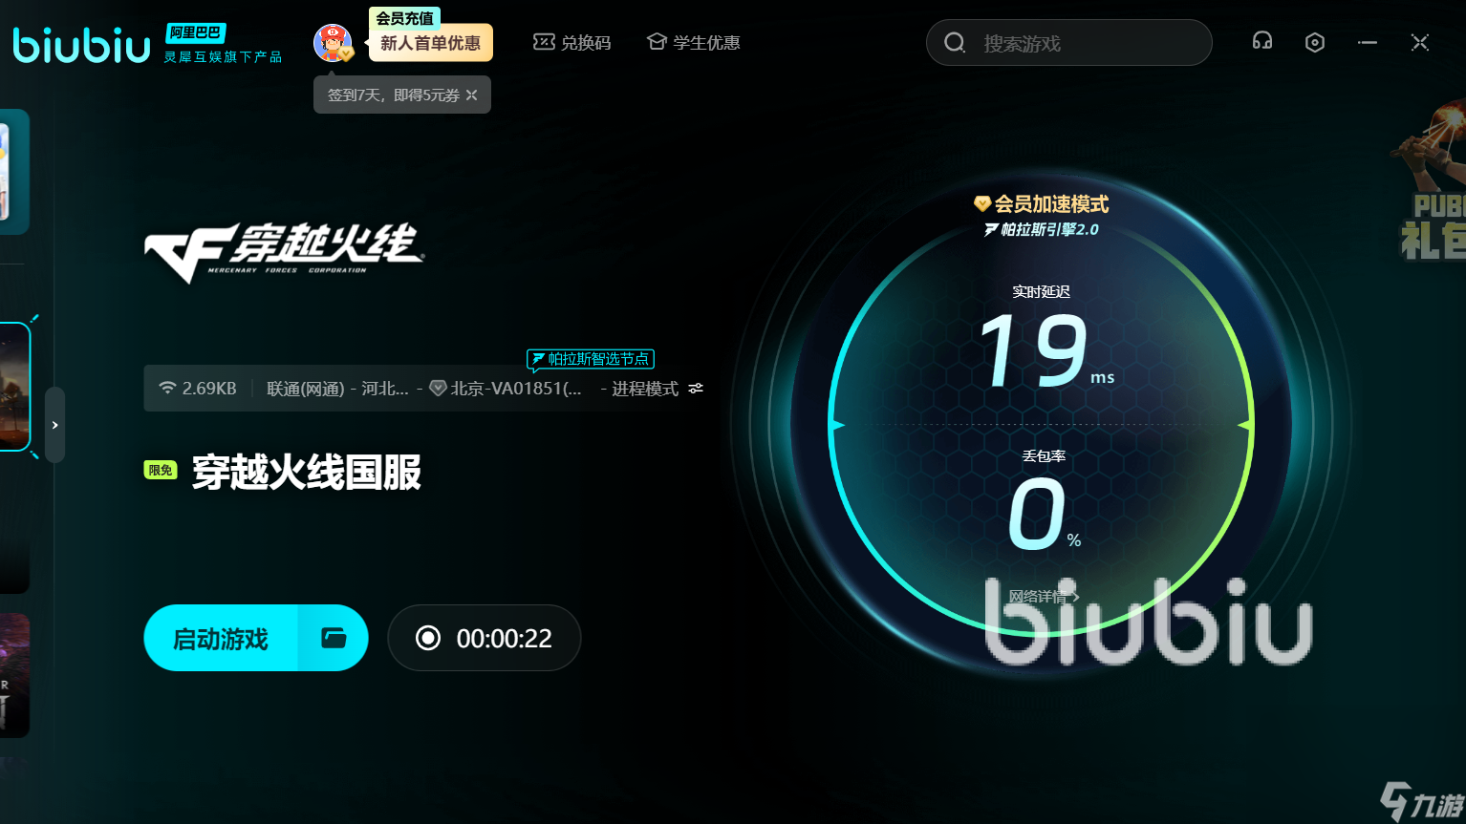Open settings hexagon icon

click(1315, 42)
